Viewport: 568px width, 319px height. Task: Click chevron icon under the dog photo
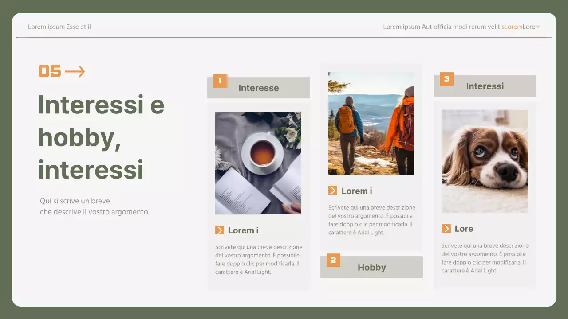pyautogui.click(x=446, y=229)
